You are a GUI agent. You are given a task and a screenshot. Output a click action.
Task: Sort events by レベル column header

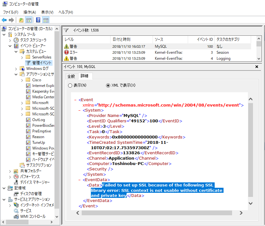point(86,39)
